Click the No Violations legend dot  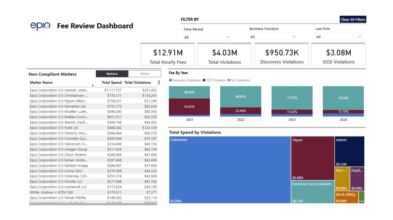(229, 80)
